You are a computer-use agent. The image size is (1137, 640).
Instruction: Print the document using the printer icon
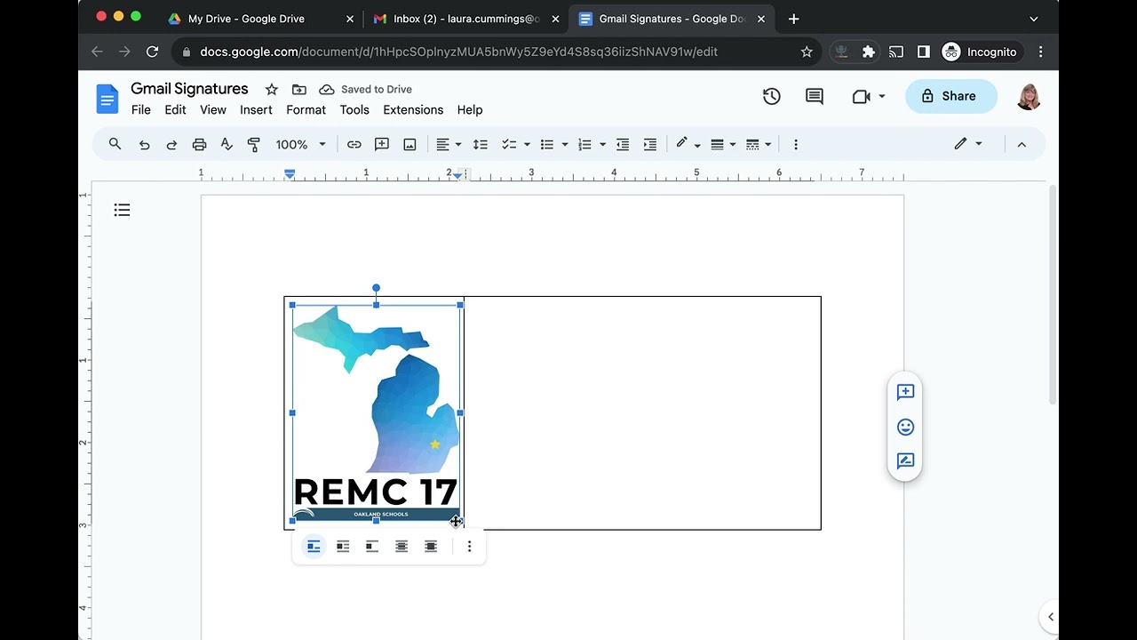click(x=199, y=144)
